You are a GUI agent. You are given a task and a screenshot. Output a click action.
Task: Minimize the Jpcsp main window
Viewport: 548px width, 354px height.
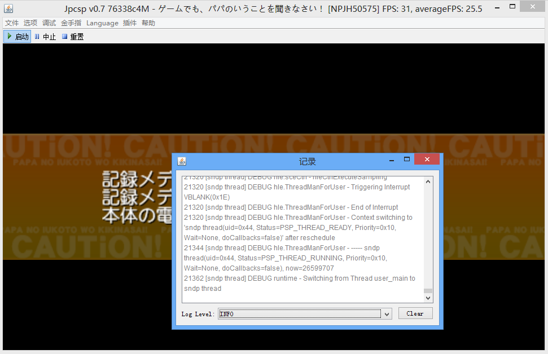497,7
